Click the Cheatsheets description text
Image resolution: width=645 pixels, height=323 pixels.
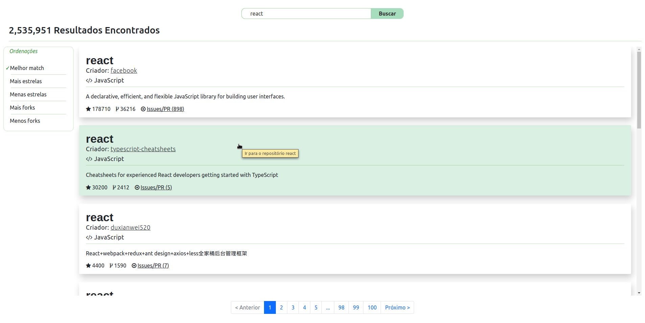tap(182, 175)
